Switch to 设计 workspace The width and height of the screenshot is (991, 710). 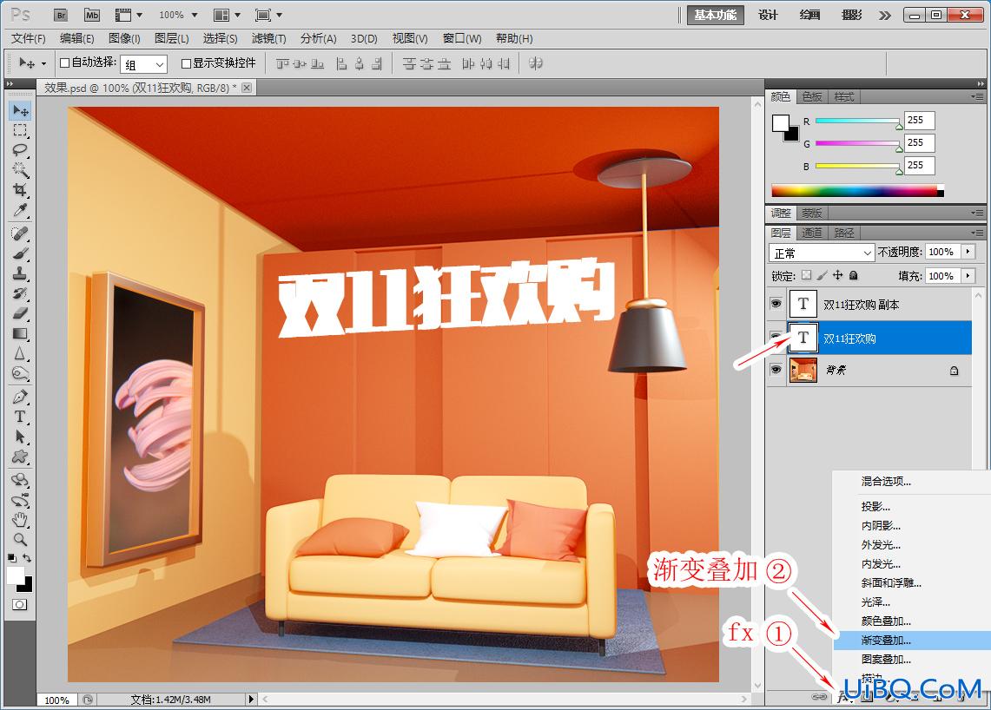click(x=768, y=15)
